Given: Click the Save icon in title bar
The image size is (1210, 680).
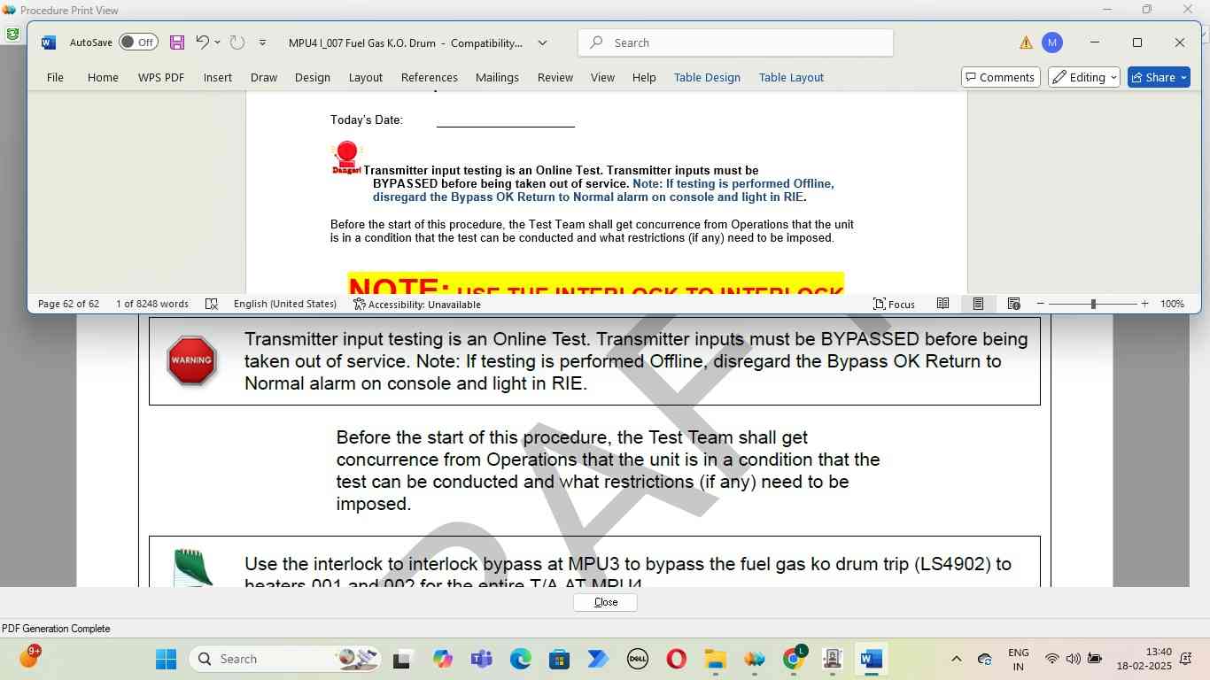Looking at the screenshot, I should 177,42.
